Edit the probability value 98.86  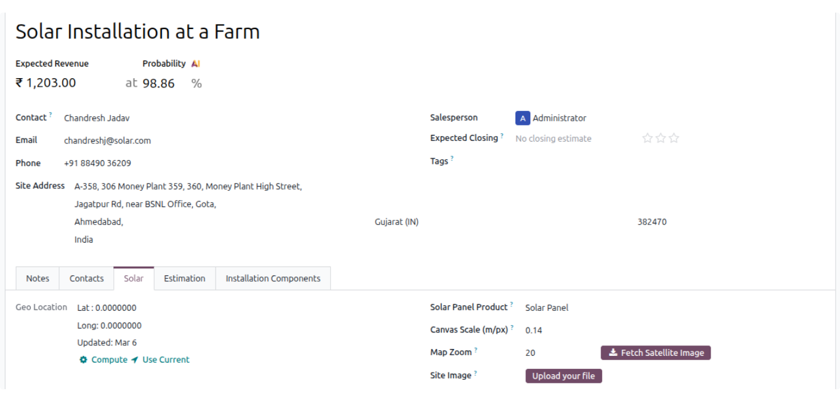click(x=159, y=84)
